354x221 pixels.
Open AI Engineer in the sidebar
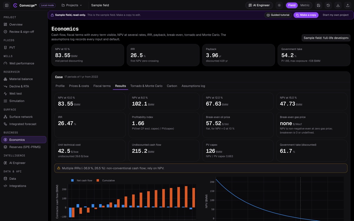coord(24,163)
